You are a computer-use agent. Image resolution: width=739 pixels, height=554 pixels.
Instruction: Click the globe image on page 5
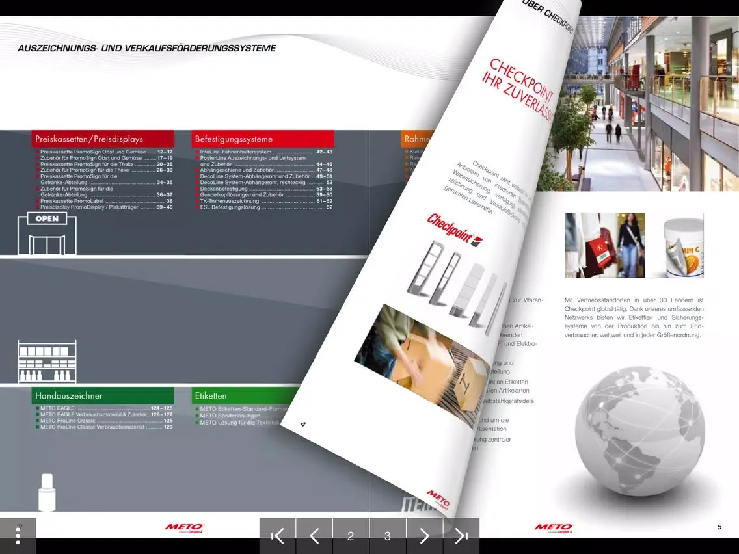[x=640, y=432]
